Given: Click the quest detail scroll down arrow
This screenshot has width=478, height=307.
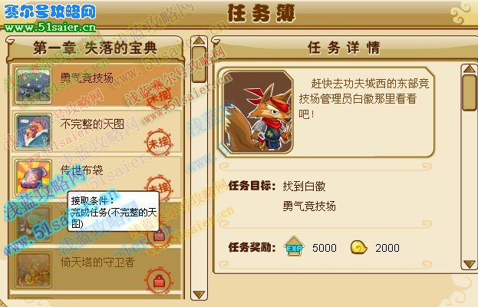Looking at the screenshot, I should 469,264.
